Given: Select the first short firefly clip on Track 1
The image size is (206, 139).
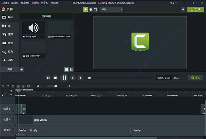Looking at the screenshot, I should (21, 130).
